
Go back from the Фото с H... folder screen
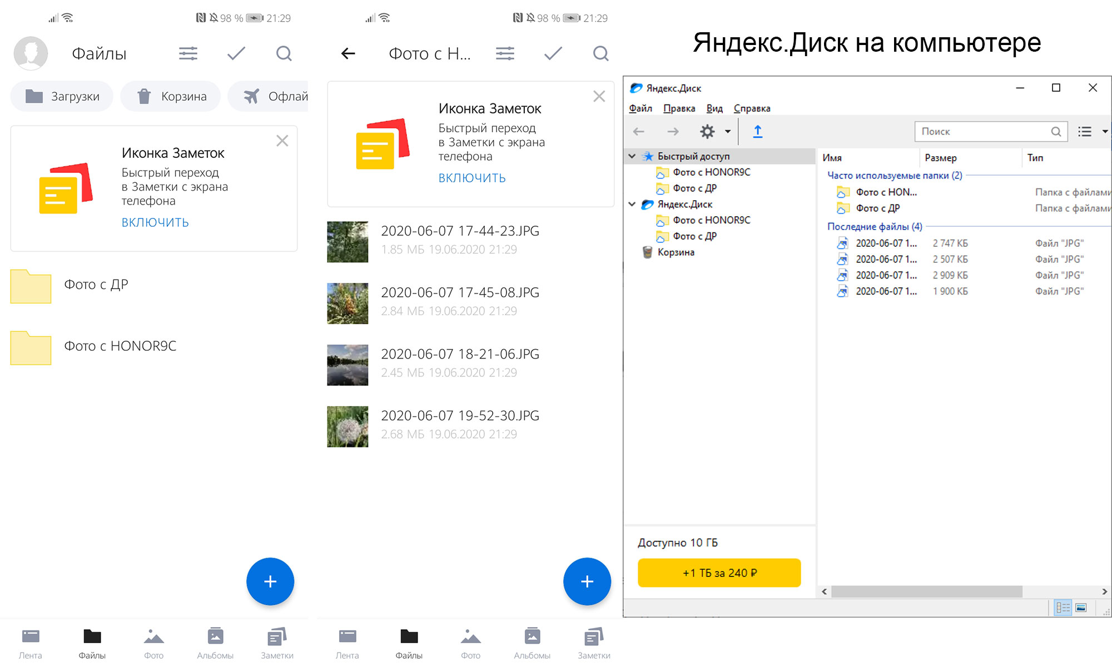(x=348, y=53)
